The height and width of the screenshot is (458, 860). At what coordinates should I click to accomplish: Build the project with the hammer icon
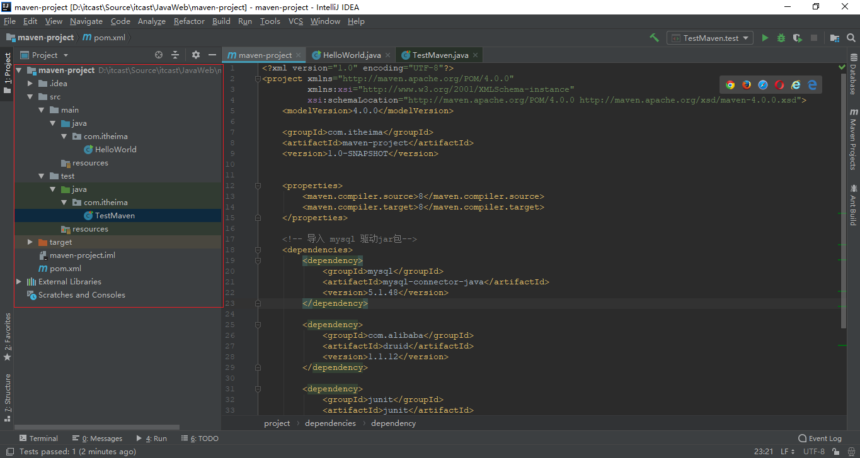pyautogui.click(x=655, y=38)
